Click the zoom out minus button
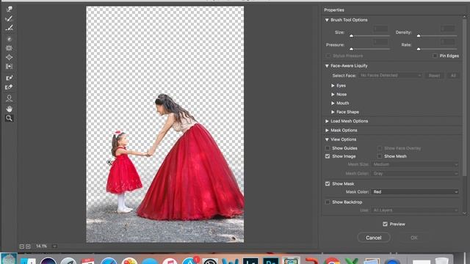470x264 pixels. click(x=22, y=246)
